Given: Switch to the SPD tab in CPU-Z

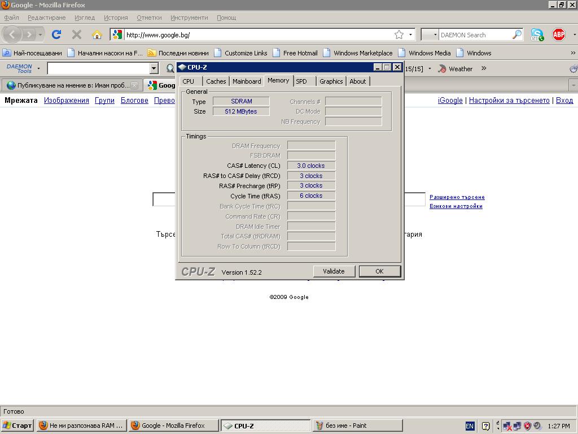Looking at the screenshot, I should click(x=301, y=81).
